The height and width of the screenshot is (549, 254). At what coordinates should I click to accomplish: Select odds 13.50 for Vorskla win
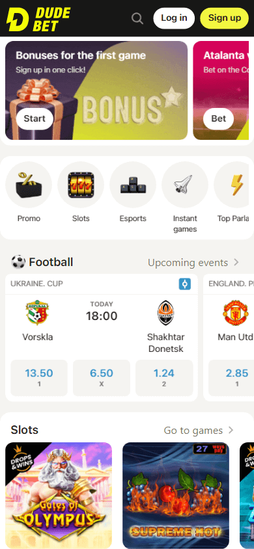pos(39,378)
